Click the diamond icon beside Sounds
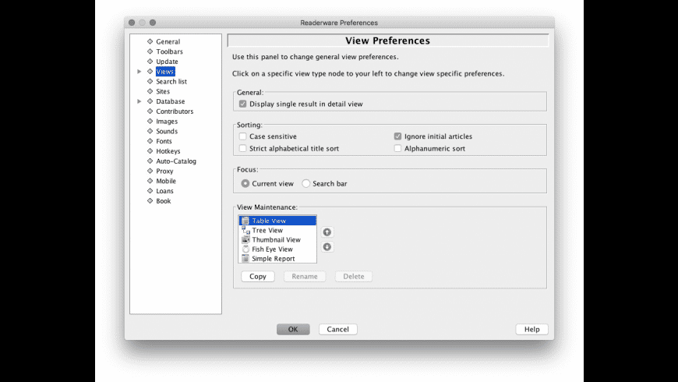This screenshot has height=382, width=678. (x=150, y=131)
